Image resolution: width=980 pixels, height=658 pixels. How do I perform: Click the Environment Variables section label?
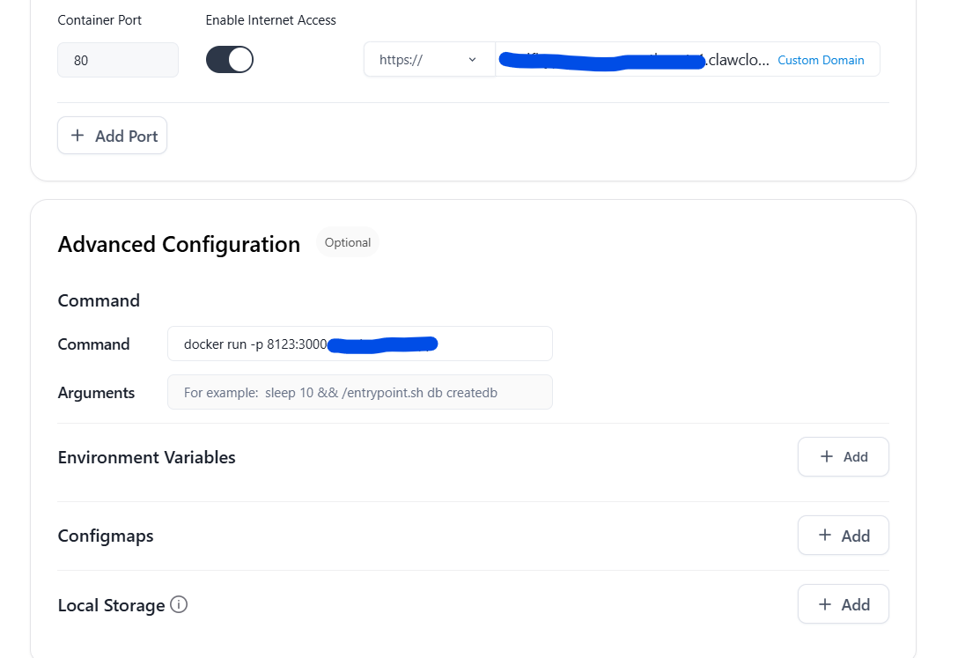point(146,457)
